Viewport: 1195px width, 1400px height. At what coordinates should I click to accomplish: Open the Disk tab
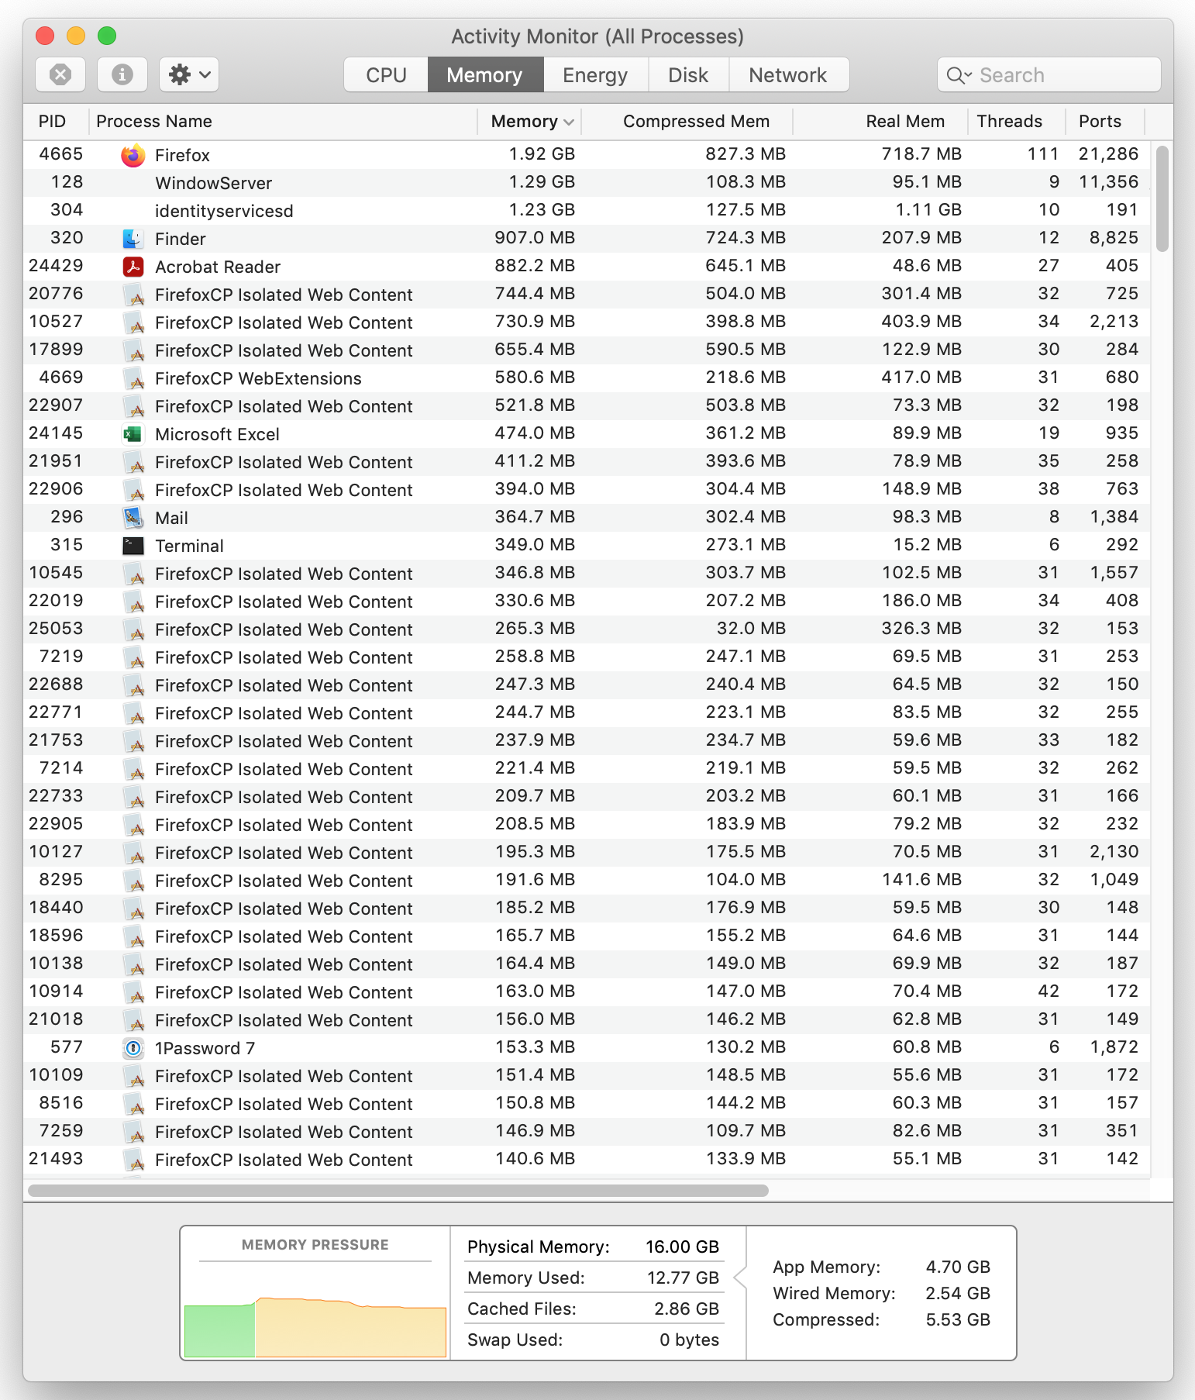click(688, 75)
